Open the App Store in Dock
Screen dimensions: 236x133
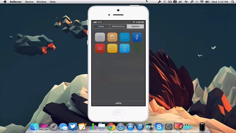point(130,127)
